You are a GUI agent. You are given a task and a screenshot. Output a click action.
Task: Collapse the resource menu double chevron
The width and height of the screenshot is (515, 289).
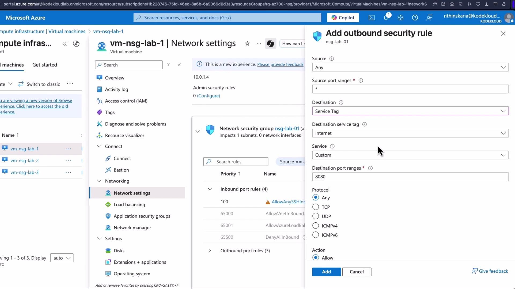179,65
